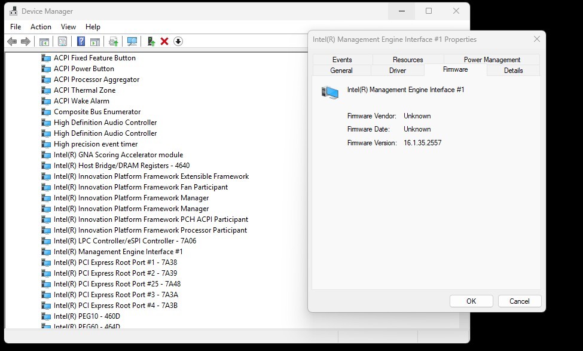583x351 pixels.
Task: Switch to the Resources tab
Action: pyautogui.click(x=408, y=59)
